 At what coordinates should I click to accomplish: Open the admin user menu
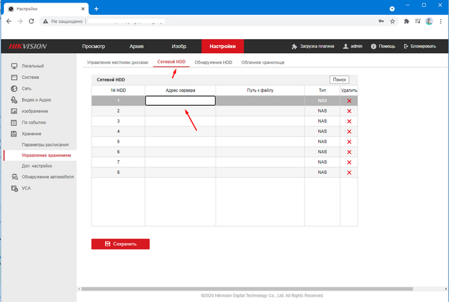tap(353, 46)
